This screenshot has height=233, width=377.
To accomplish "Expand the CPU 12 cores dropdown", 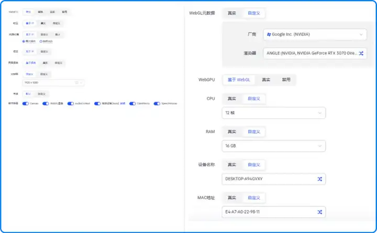I will [273, 113].
